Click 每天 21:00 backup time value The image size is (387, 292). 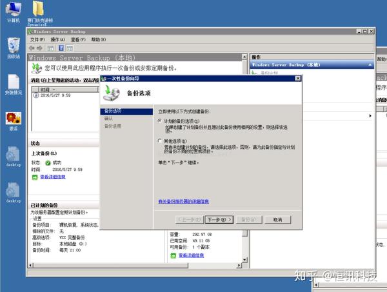[70, 250]
